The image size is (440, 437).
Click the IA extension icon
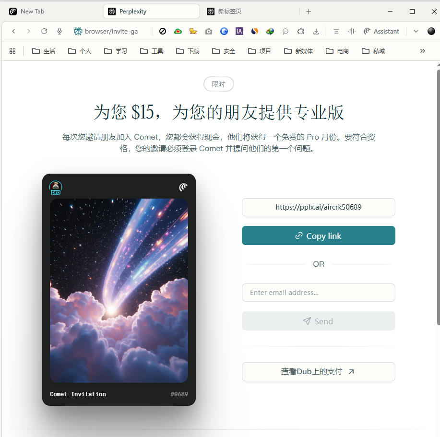(239, 31)
